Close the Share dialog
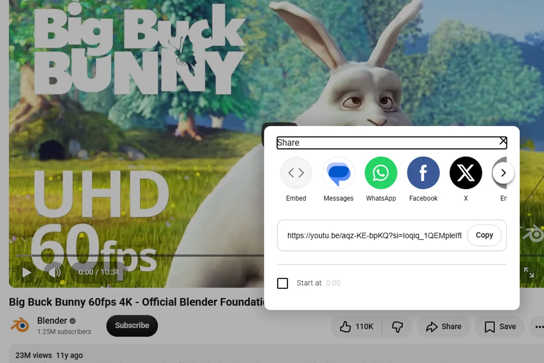Viewport: 544px width, 363px height. (x=503, y=141)
